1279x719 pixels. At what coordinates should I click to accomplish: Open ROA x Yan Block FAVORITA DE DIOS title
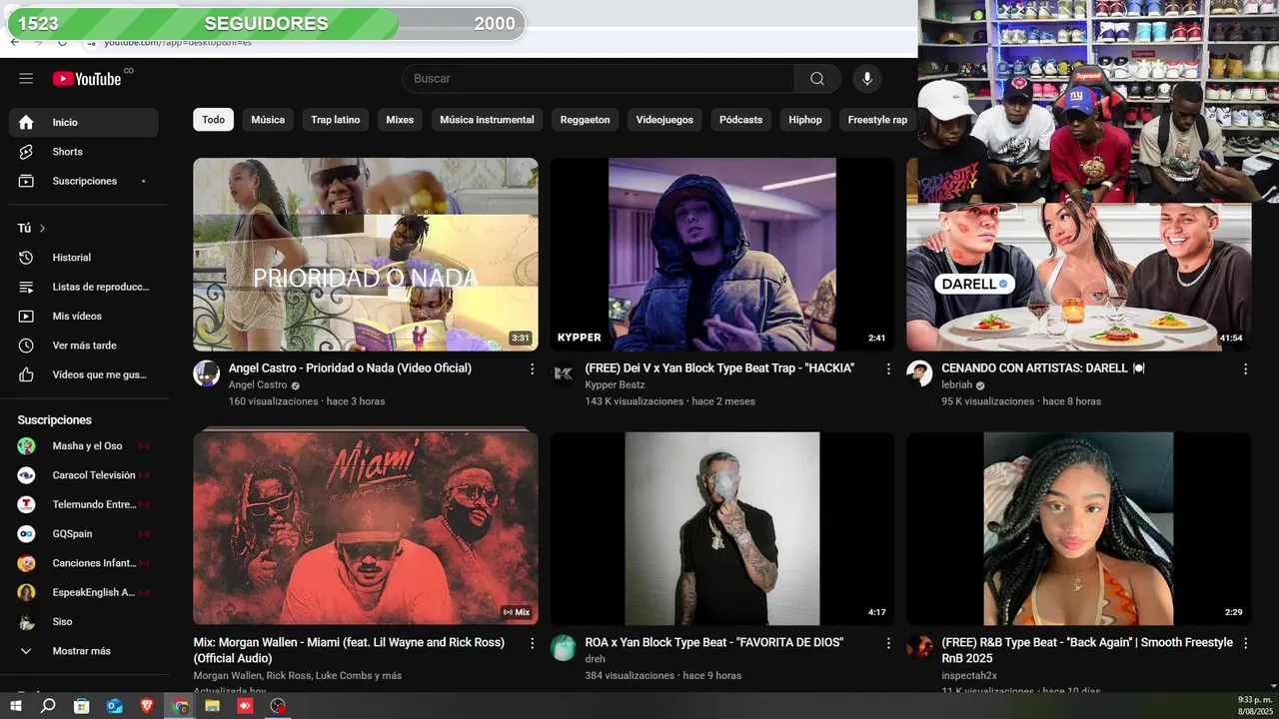pyautogui.click(x=714, y=643)
